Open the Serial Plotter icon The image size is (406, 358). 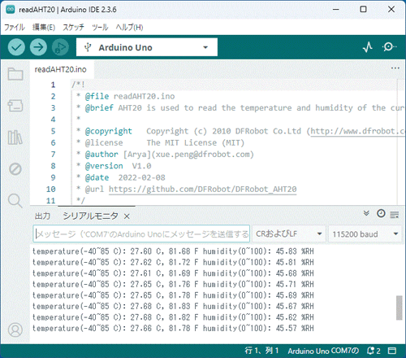click(368, 47)
